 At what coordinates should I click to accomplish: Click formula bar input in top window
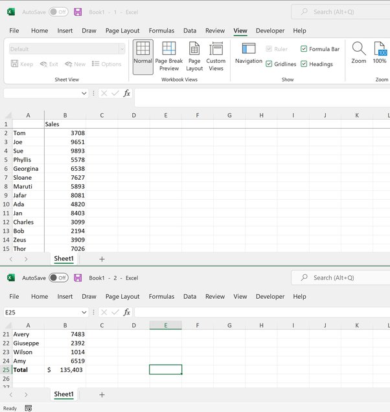pyautogui.click(x=262, y=97)
